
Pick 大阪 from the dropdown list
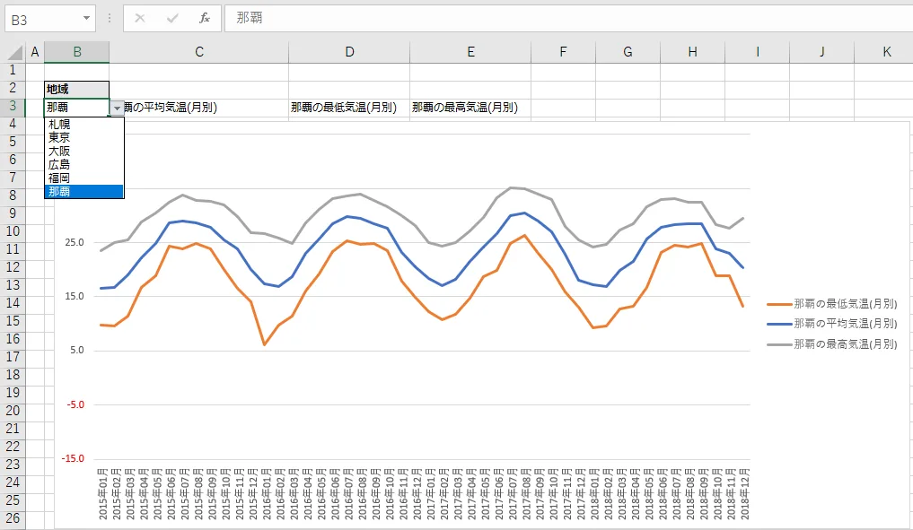(x=59, y=152)
